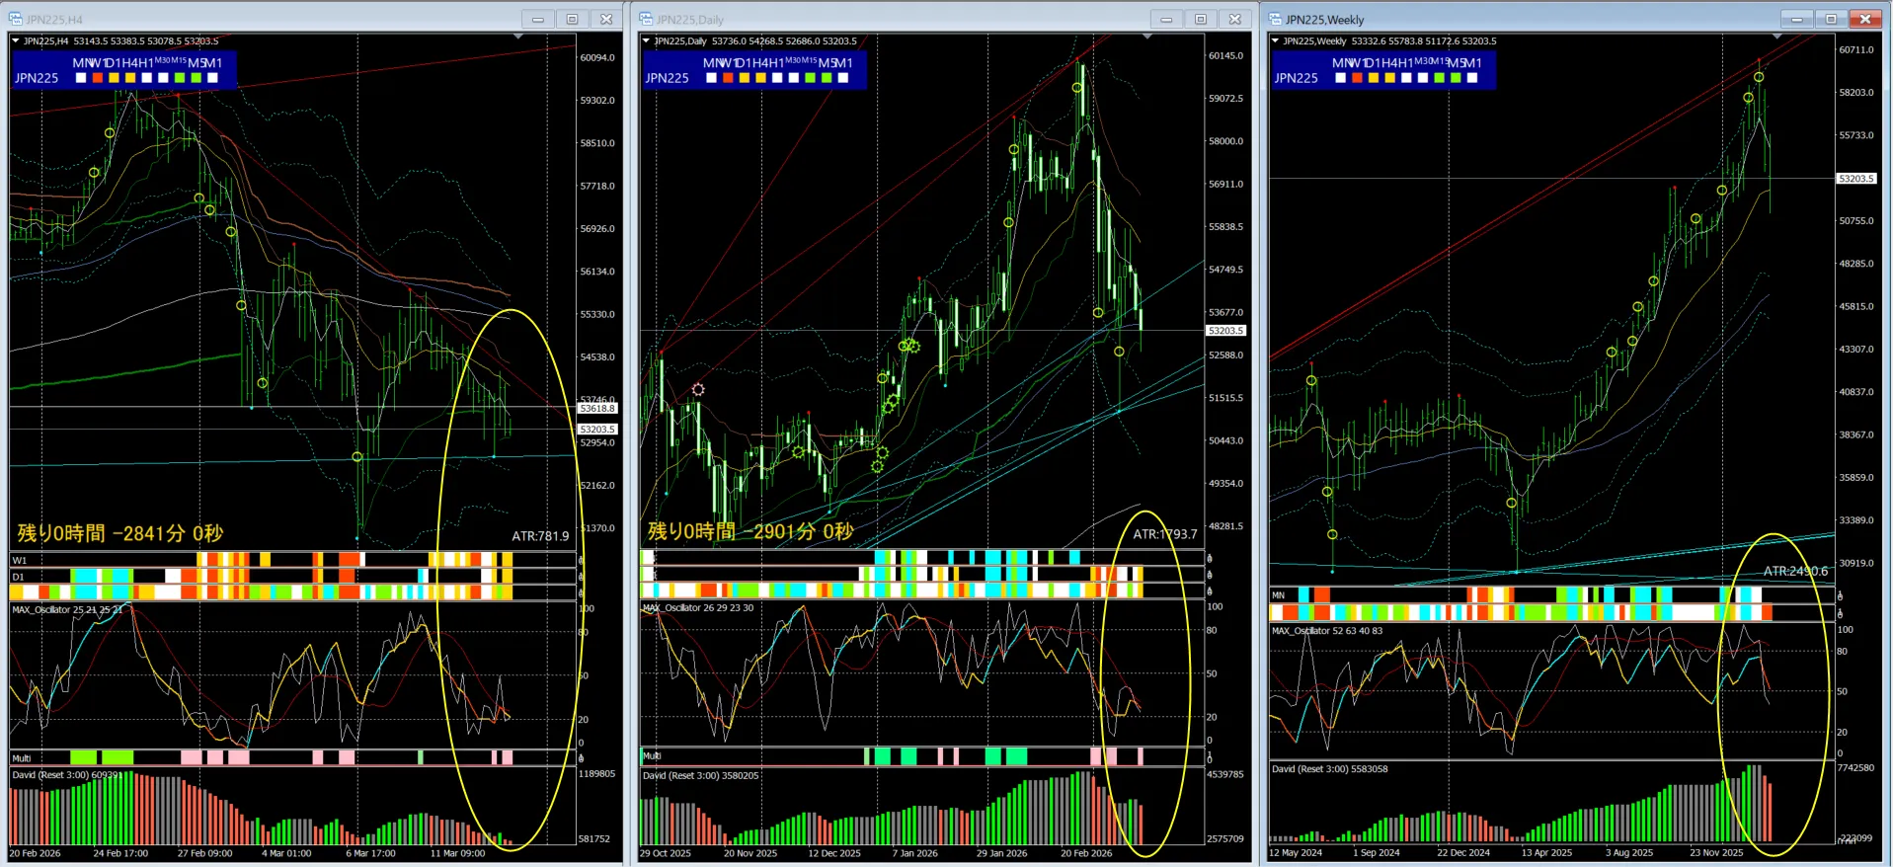Select the JPN225,H4 window title text
The width and height of the screenshot is (1893, 867).
pos(54,20)
